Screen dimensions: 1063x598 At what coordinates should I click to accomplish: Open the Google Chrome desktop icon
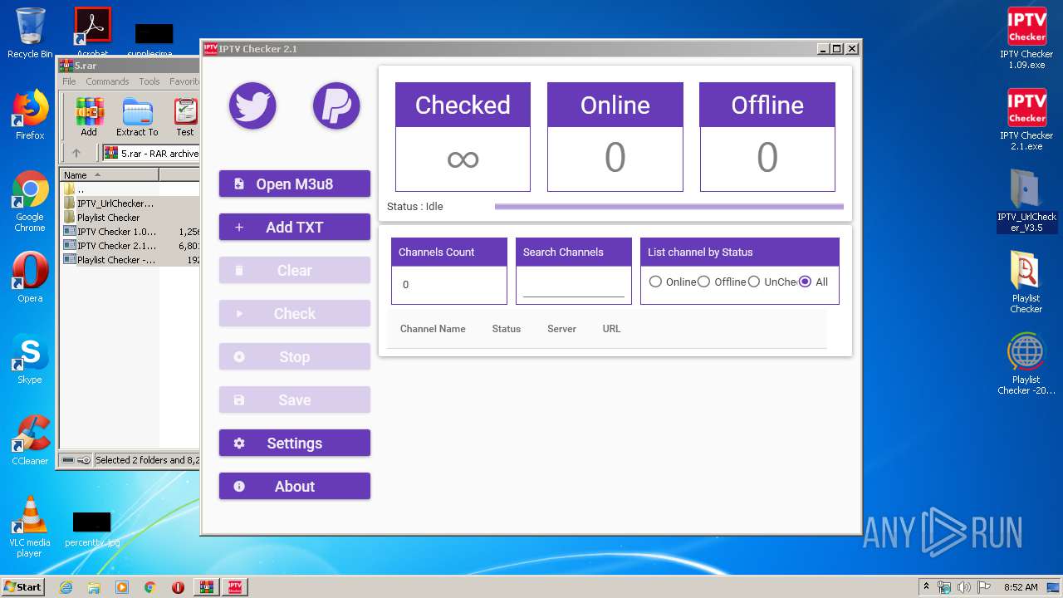pos(30,202)
